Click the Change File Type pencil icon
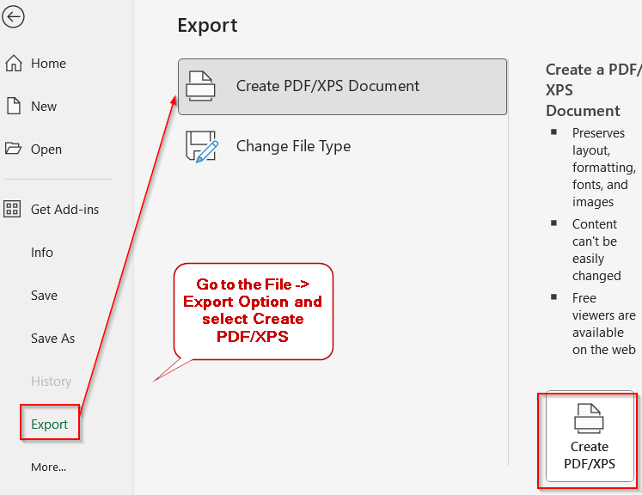The height and width of the screenshot is (495, 642). [x=201, y=147]
